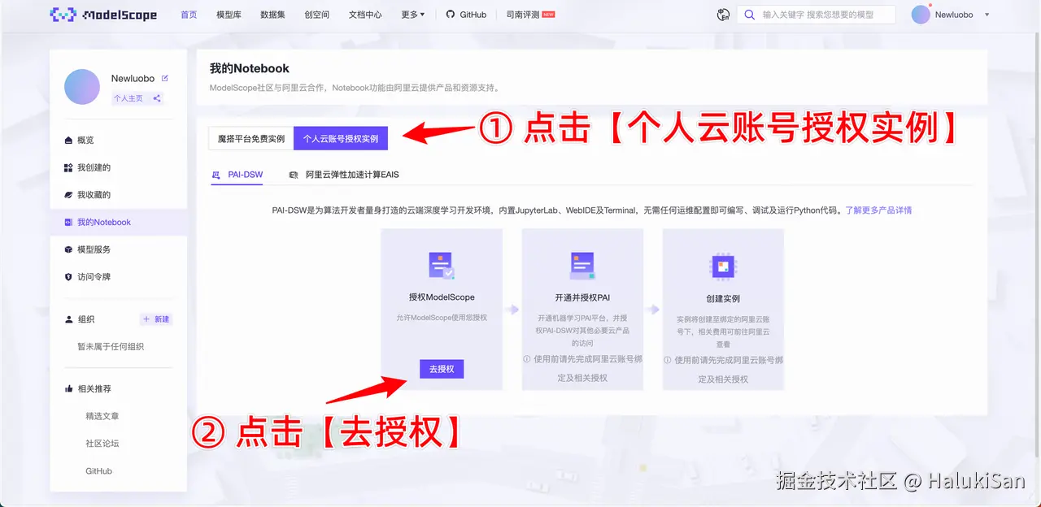
Task: Switch to 个人云账号授权实例 tab
Action: click(341, 139)
